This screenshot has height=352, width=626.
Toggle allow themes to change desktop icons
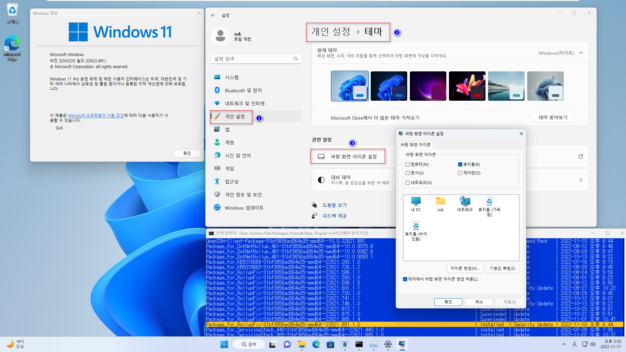pyautogui.click(x=405, y=279)
